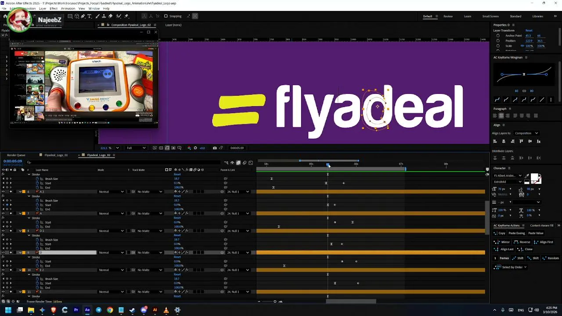Open blend Mode dropdown for layer A 2
Image resolution: width=562 pixels, height=316 pixels.
[x=111, y=192]
